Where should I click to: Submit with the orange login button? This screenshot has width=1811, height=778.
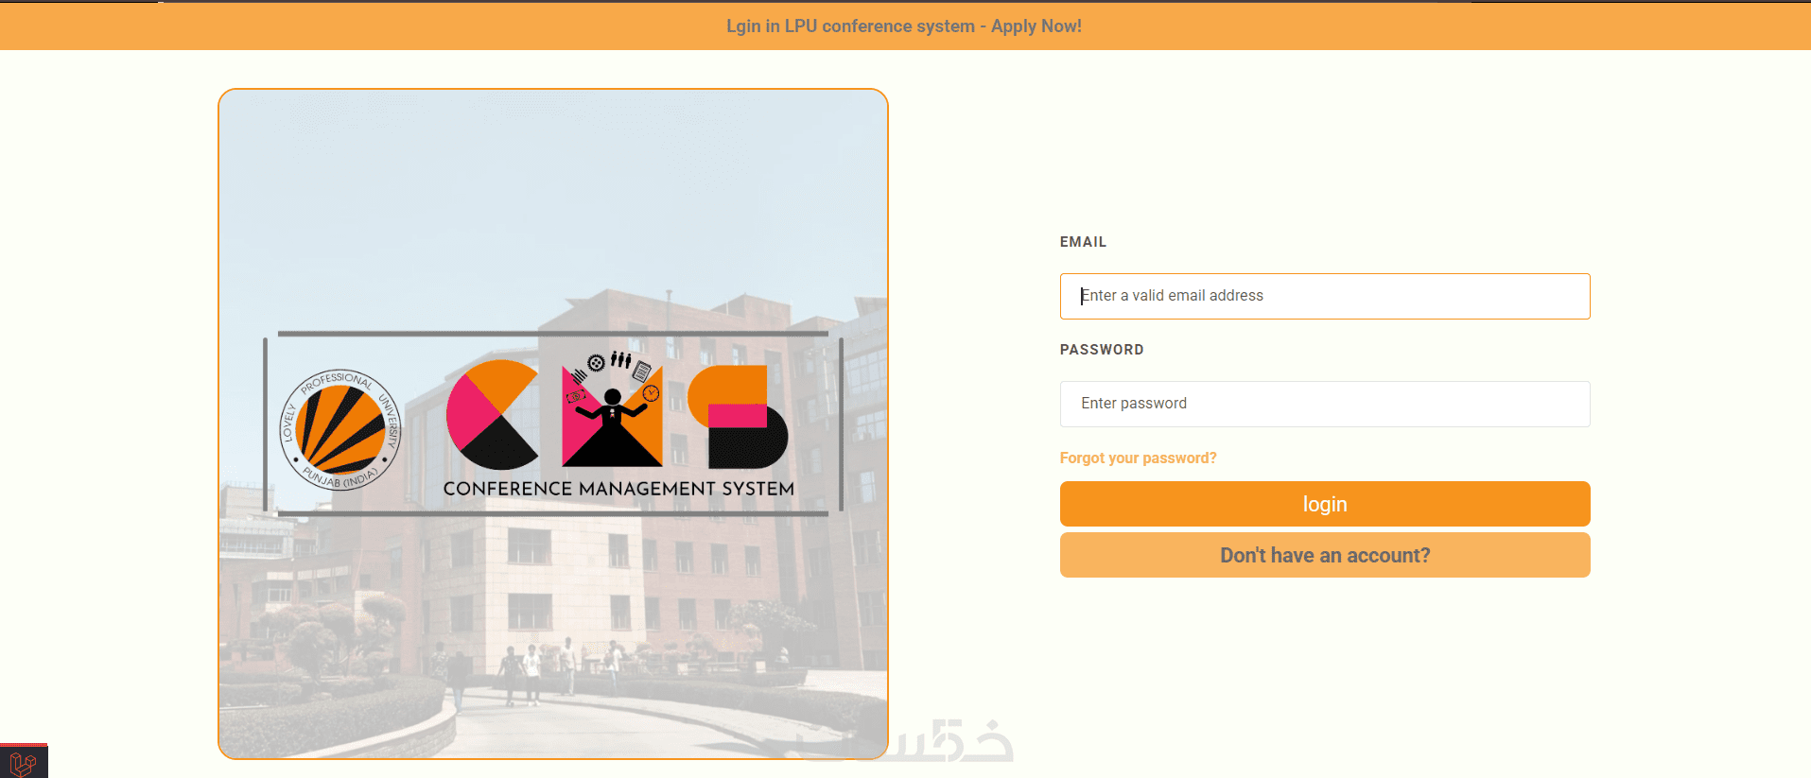pos(1325,504)
